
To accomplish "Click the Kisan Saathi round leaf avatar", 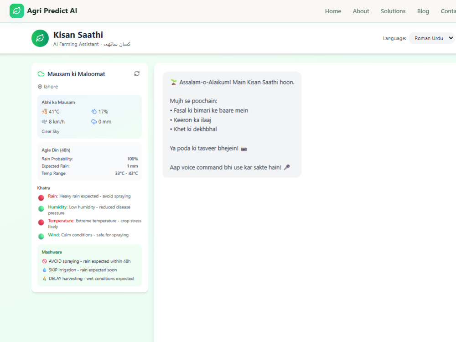I will click(x=40, y=38).
